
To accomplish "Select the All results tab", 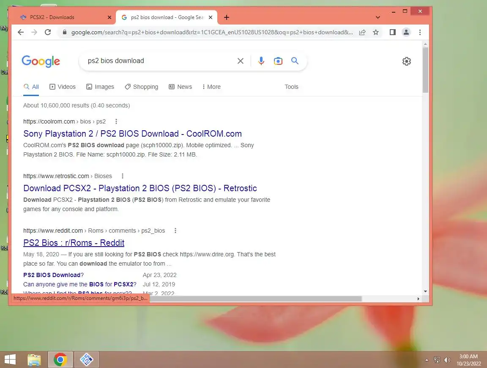I will (31, 87).
